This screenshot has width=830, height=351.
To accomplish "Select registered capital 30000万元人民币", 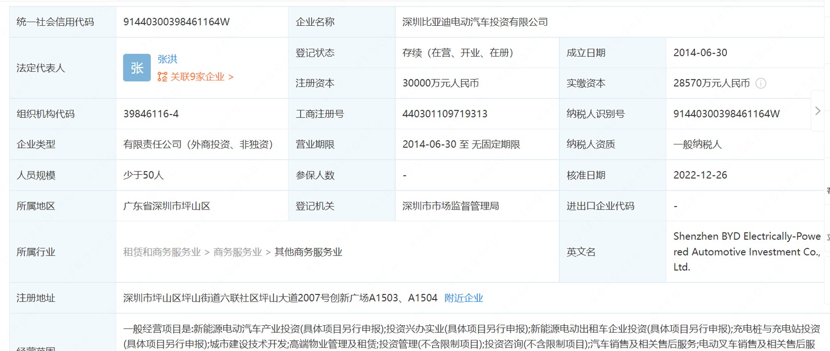I will click(x=440, y=83).
